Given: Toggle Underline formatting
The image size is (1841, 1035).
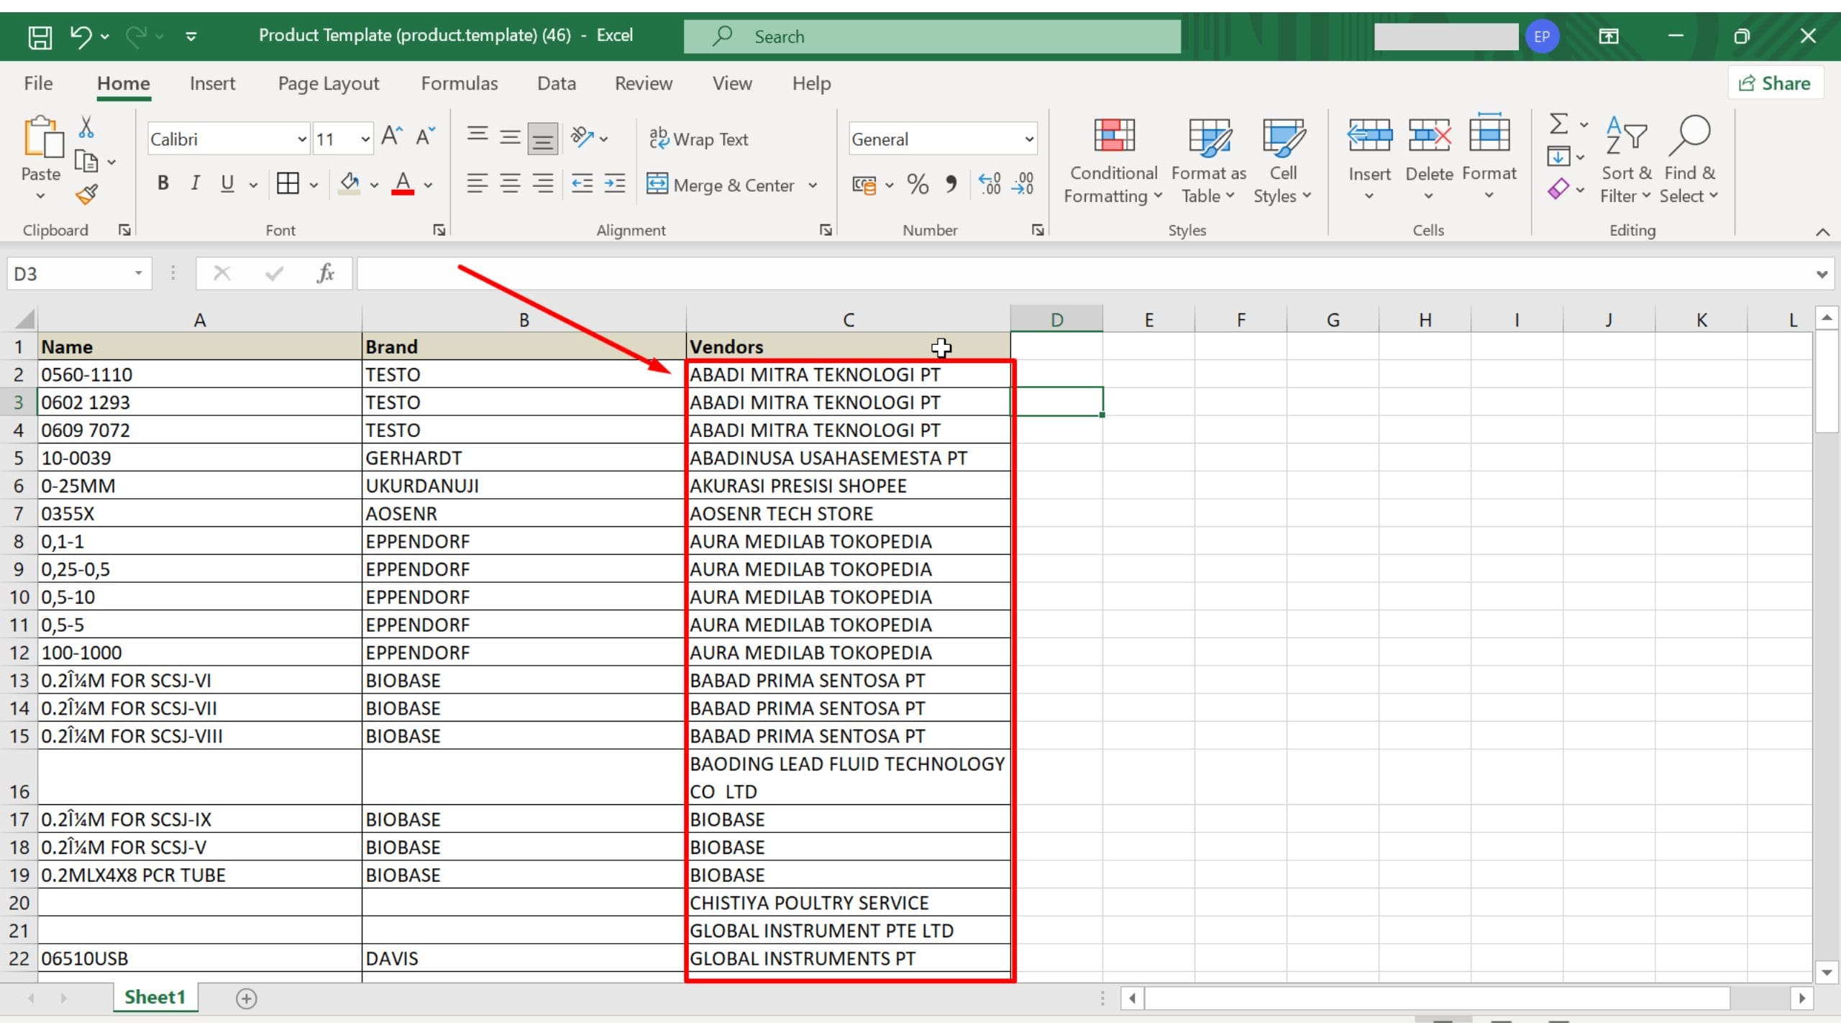Looking at the screenshot, I should pos(227,184).
